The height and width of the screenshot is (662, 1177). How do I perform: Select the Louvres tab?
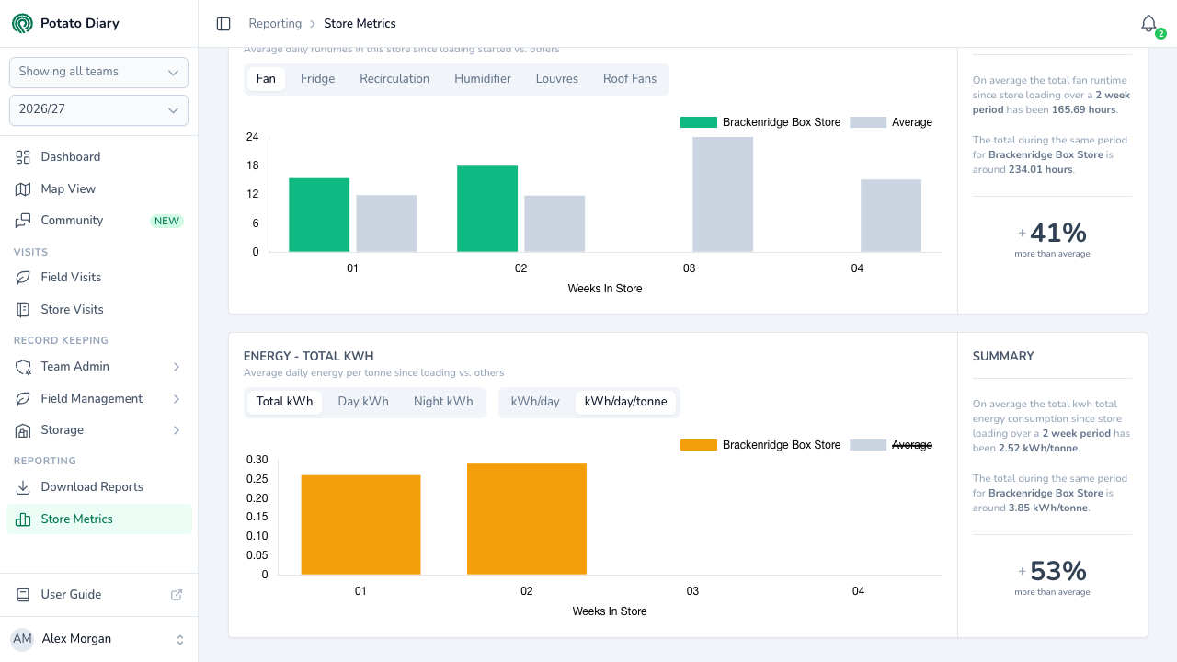click(x=557, y=79)
